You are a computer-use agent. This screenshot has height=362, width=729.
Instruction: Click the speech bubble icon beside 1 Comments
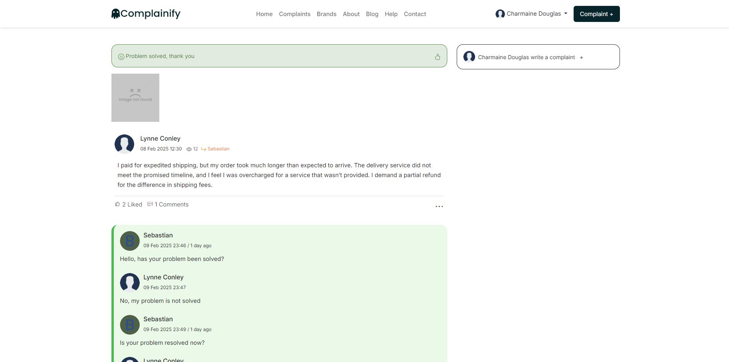(150, 204)
